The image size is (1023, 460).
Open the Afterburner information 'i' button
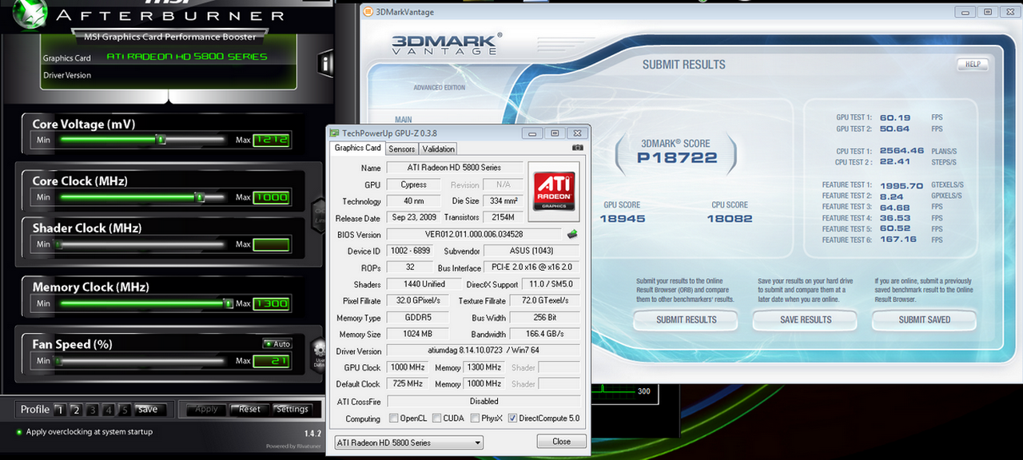point(325,64)
